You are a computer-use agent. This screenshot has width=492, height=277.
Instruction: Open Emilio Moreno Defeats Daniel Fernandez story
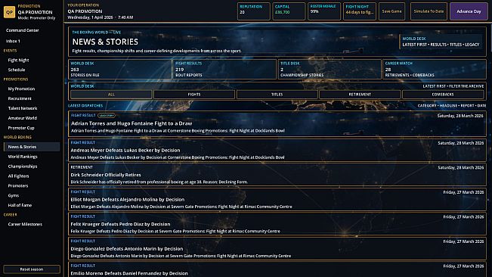click(x=277, y=269)
